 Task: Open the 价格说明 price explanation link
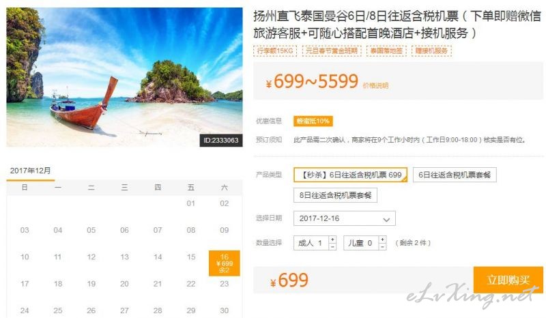tap(375, 86)
